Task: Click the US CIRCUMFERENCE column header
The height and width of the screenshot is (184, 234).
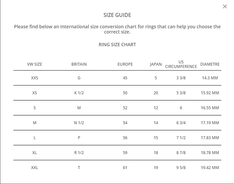Action: point(181,64)
